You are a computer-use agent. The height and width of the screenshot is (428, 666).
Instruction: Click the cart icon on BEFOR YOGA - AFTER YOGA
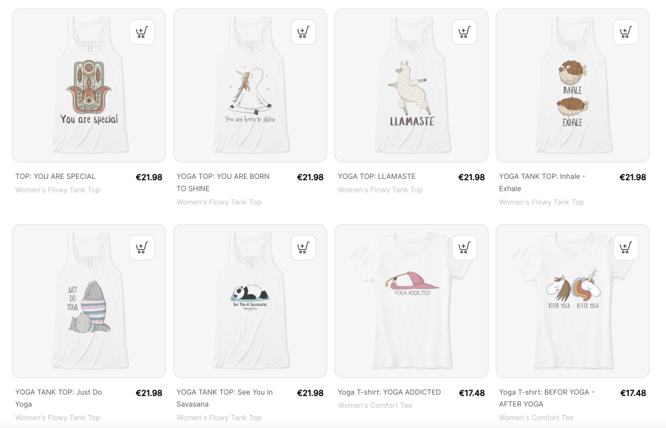(626, 247)
